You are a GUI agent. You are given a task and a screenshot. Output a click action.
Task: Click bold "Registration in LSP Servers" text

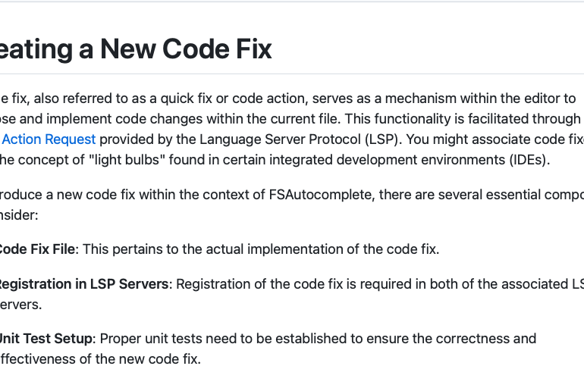(x=82, y=284)
